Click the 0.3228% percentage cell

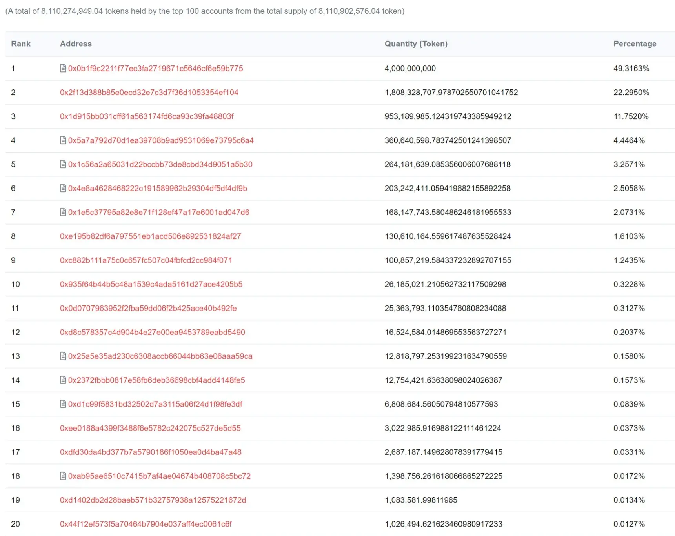click(x=629, y=284)
